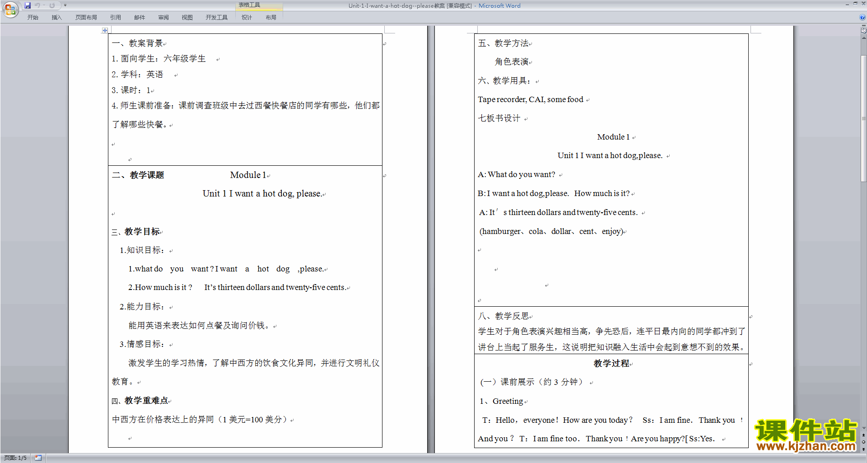Click the Undo arrow icon
This screenshot has width=867, height=463.
pyautogui.click(x=37, y=5)
